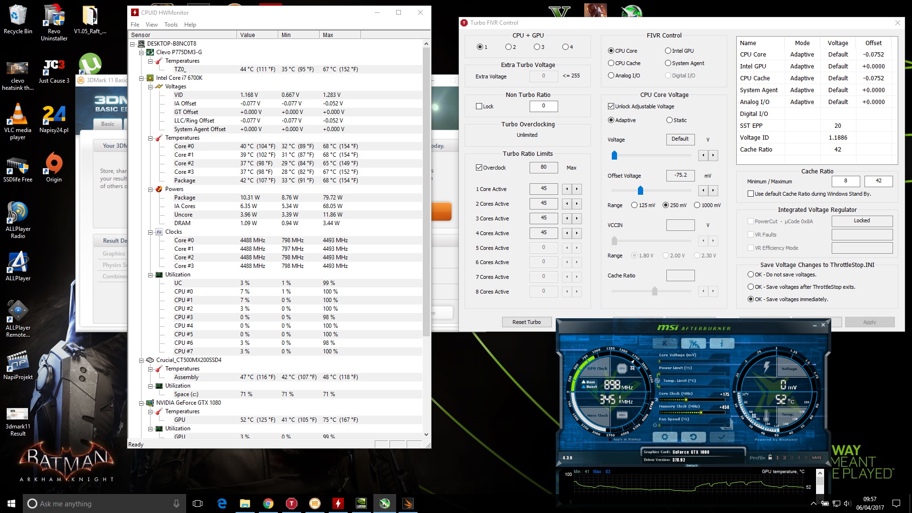The width and height of the screenshot is (912, 513).
Task: Open Recycle Bin desktop icon
Action: click(x=18, y=19)
